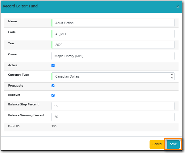The width and height of the screenshot is (185, 153).
Task: Disable the Rollover checkbox
Action: click(x=53, y=95)
